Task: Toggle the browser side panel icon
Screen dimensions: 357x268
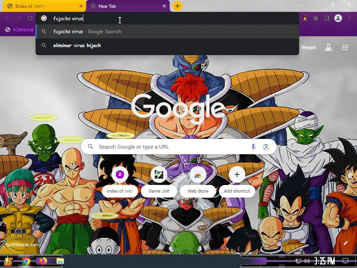Action: click(327, 18)
